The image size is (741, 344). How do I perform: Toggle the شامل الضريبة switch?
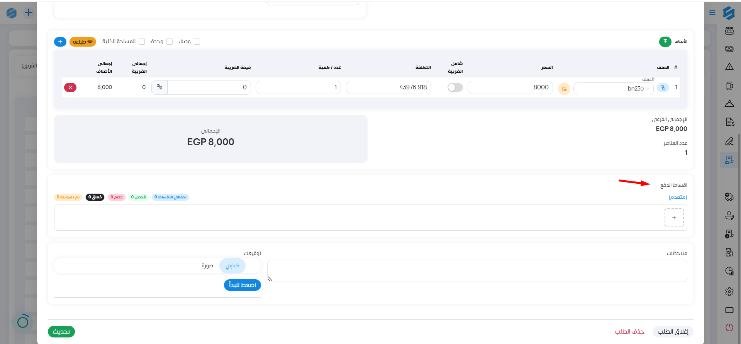pos(455,88)
